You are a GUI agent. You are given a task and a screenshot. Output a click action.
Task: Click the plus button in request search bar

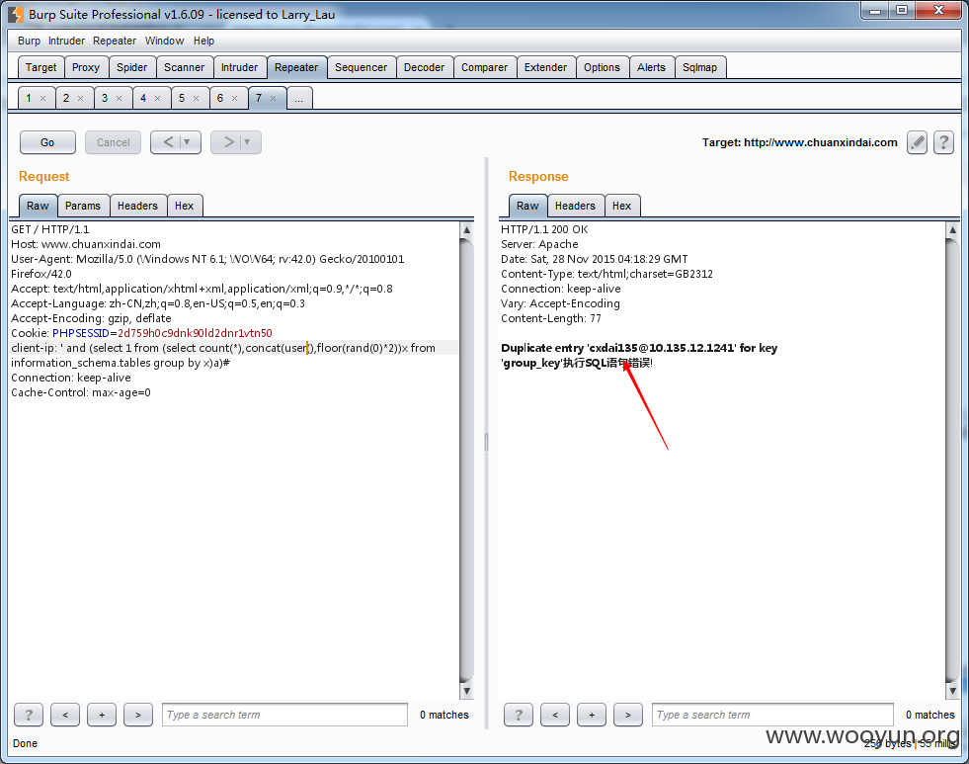tap(102, 716)
